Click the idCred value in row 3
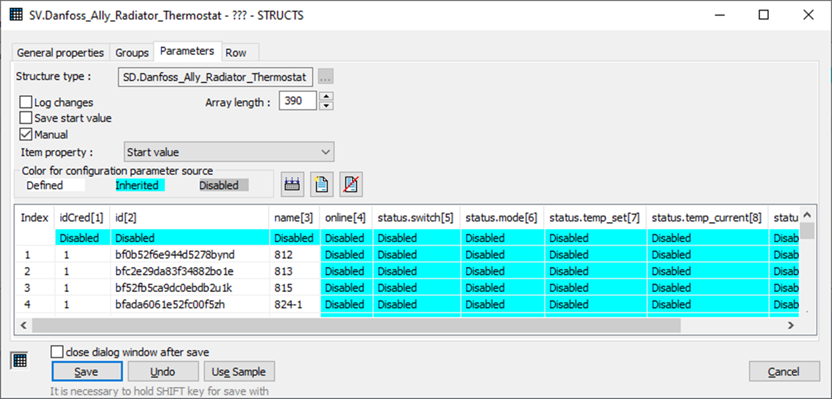 pos(83,288)
